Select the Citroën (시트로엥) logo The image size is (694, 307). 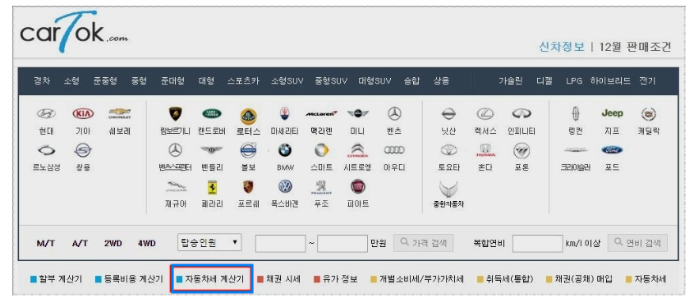(x=357, y=150)
